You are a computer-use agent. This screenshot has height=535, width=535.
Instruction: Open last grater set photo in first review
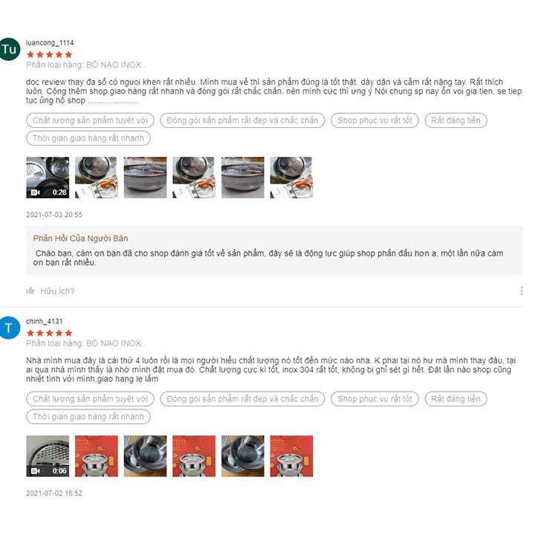coord(291,178)
